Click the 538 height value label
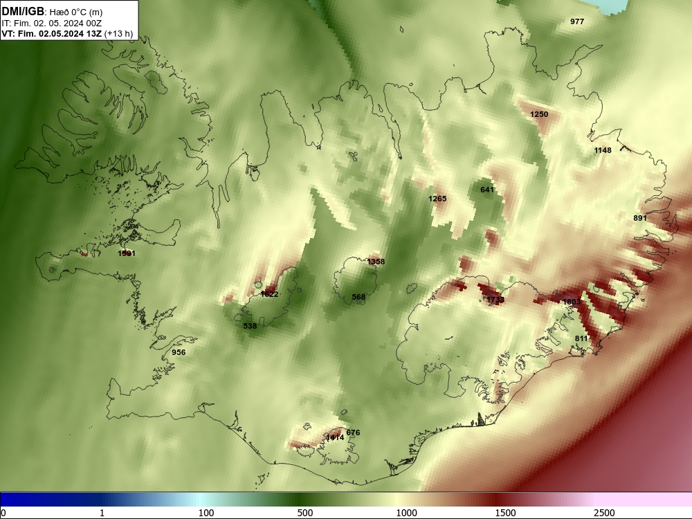Viewport: 692px width, 519px height. [x=250, y=326]
